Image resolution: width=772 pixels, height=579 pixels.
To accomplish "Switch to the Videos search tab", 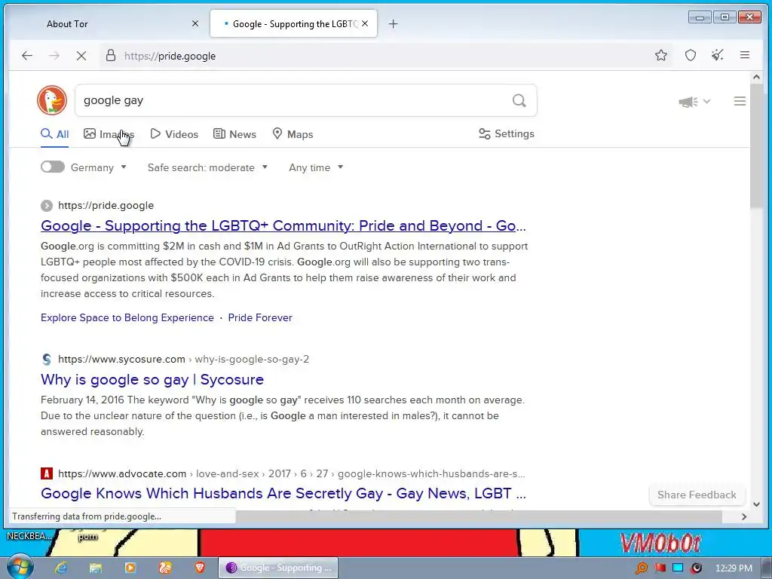I will point(174,134).
